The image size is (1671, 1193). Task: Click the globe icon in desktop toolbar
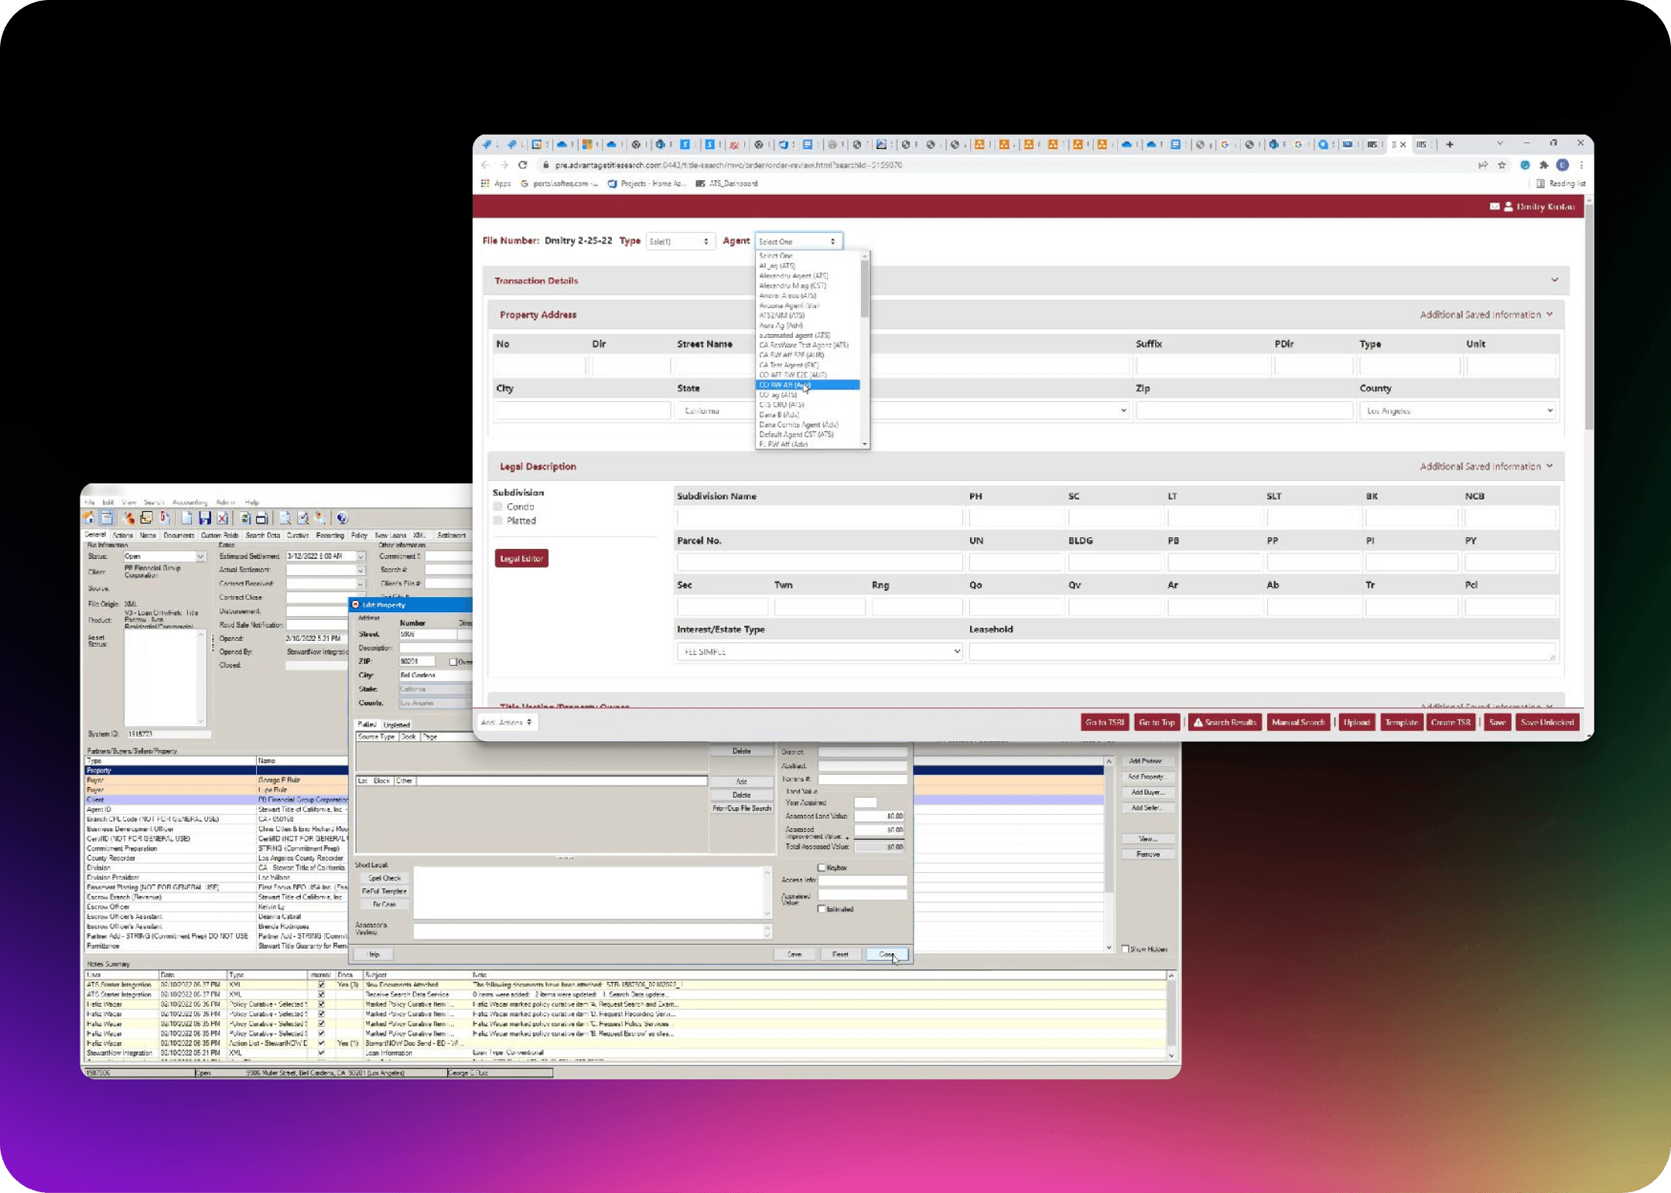click(x=342, y=518)
